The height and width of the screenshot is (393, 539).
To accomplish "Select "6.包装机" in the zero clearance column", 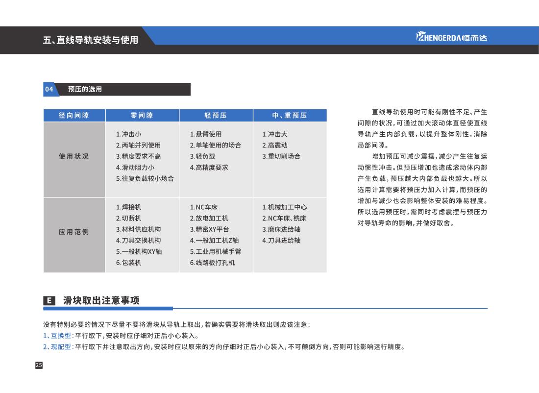I will [128, 263].
